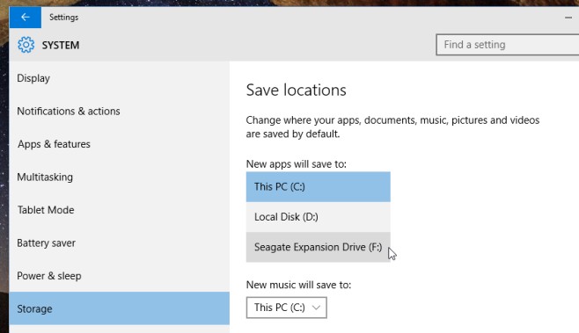Image resolution: width=579 pixels, height=333 pixels.
Task: Select Seagate Expansion Drive (F:) option
Action: pos(319,247)
